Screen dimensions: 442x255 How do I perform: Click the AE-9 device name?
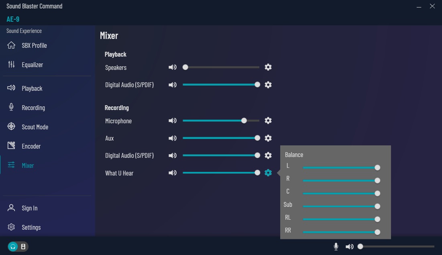13,19
